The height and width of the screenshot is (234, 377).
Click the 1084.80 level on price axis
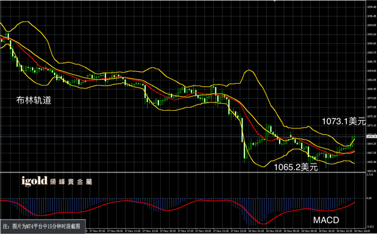(x=371, y=71)
